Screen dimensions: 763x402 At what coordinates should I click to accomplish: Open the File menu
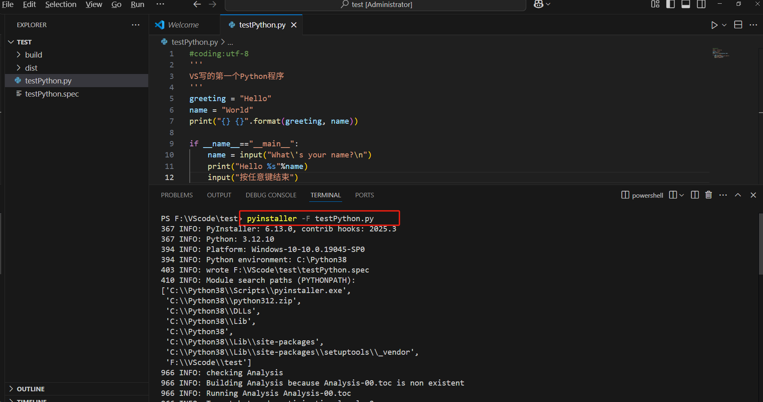[x=8, y=4]
